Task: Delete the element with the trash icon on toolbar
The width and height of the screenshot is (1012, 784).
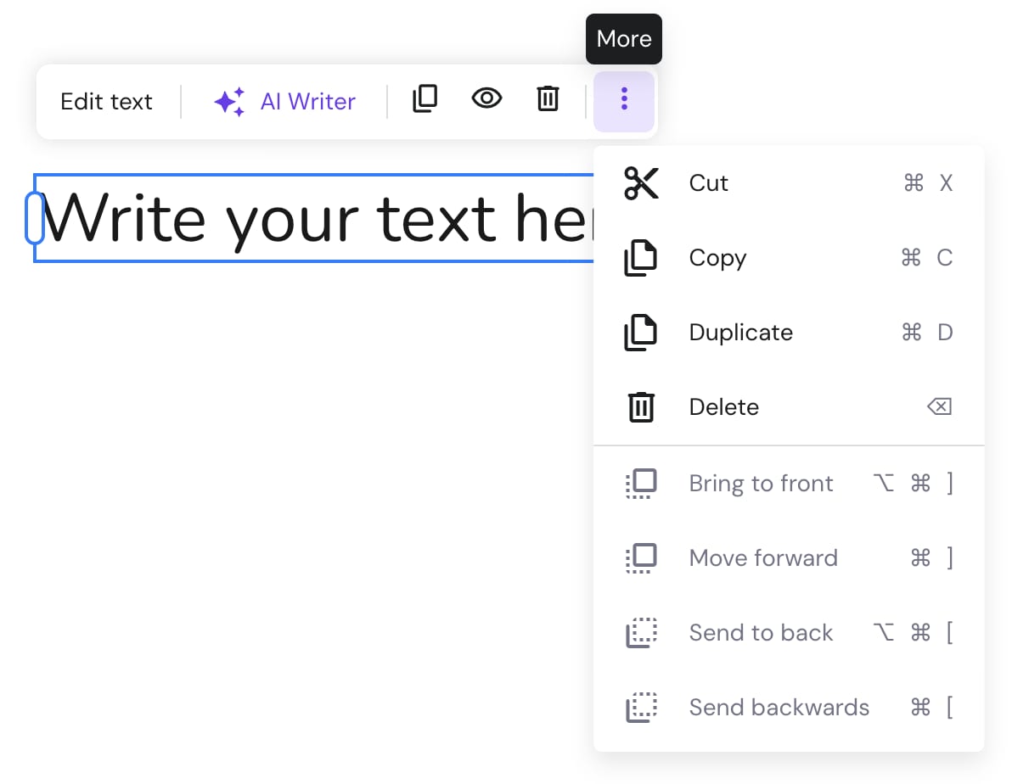Action: [548, 99]
